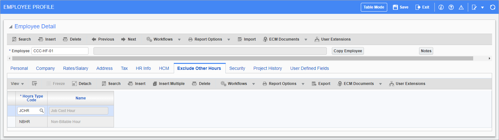
Task: Click the warning triangle icon
Action: point(461,7)
